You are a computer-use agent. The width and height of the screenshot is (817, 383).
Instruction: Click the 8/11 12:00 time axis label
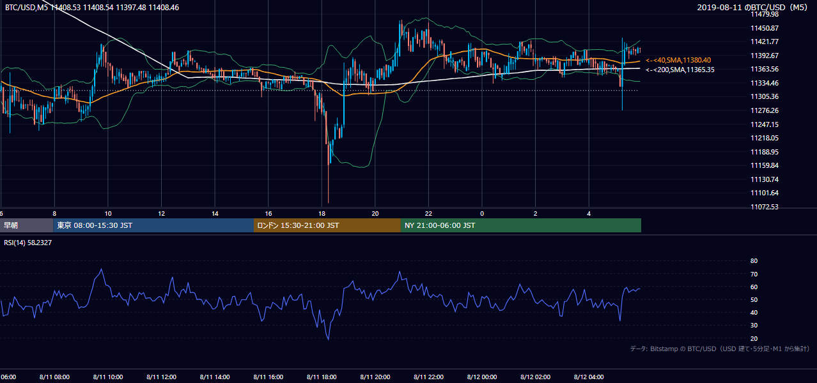click(161, 377)
